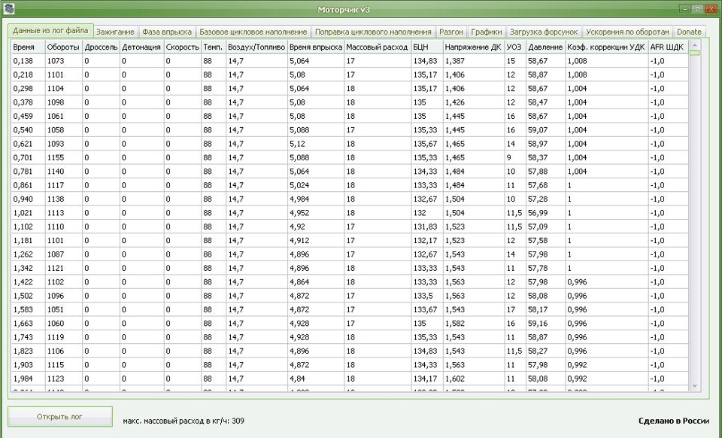
Task: Click the УОЗ column header
Action: coord(515,47)
